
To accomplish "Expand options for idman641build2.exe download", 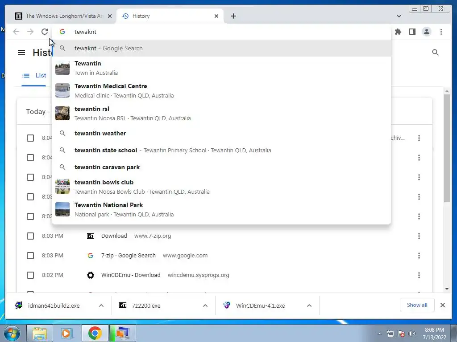I will [x=101, y=305].
